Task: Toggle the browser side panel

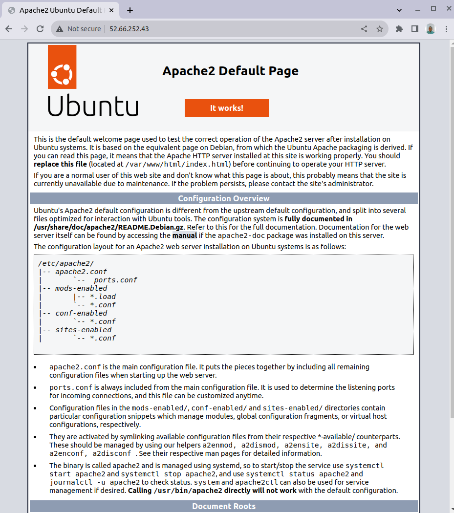Action: pyautogui.click(x=415, y=29)
